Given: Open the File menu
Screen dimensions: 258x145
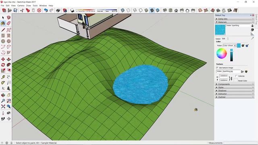Looking at the screenshot, I should (x=2, y=6).
